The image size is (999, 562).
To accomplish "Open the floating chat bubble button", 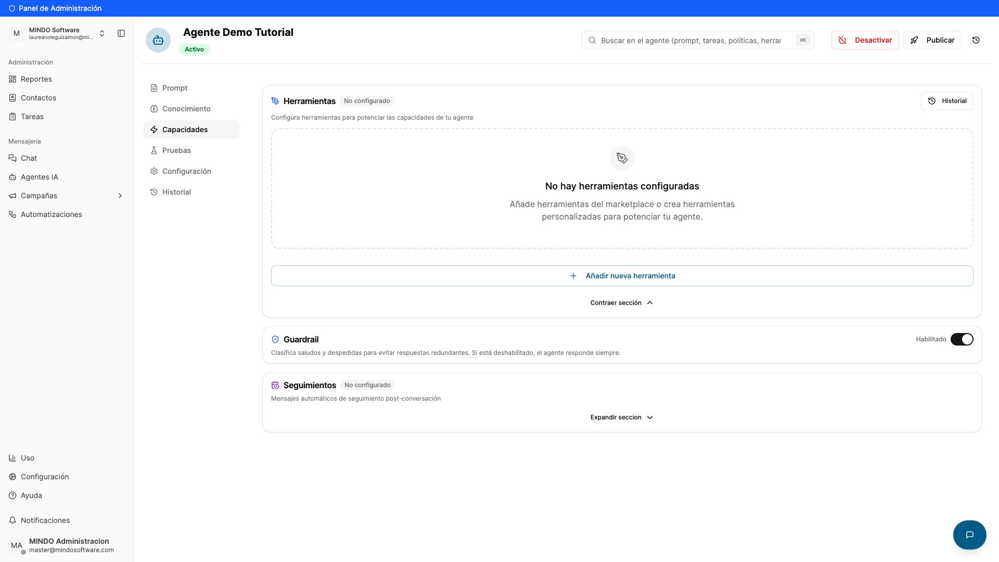I will 970,535.
